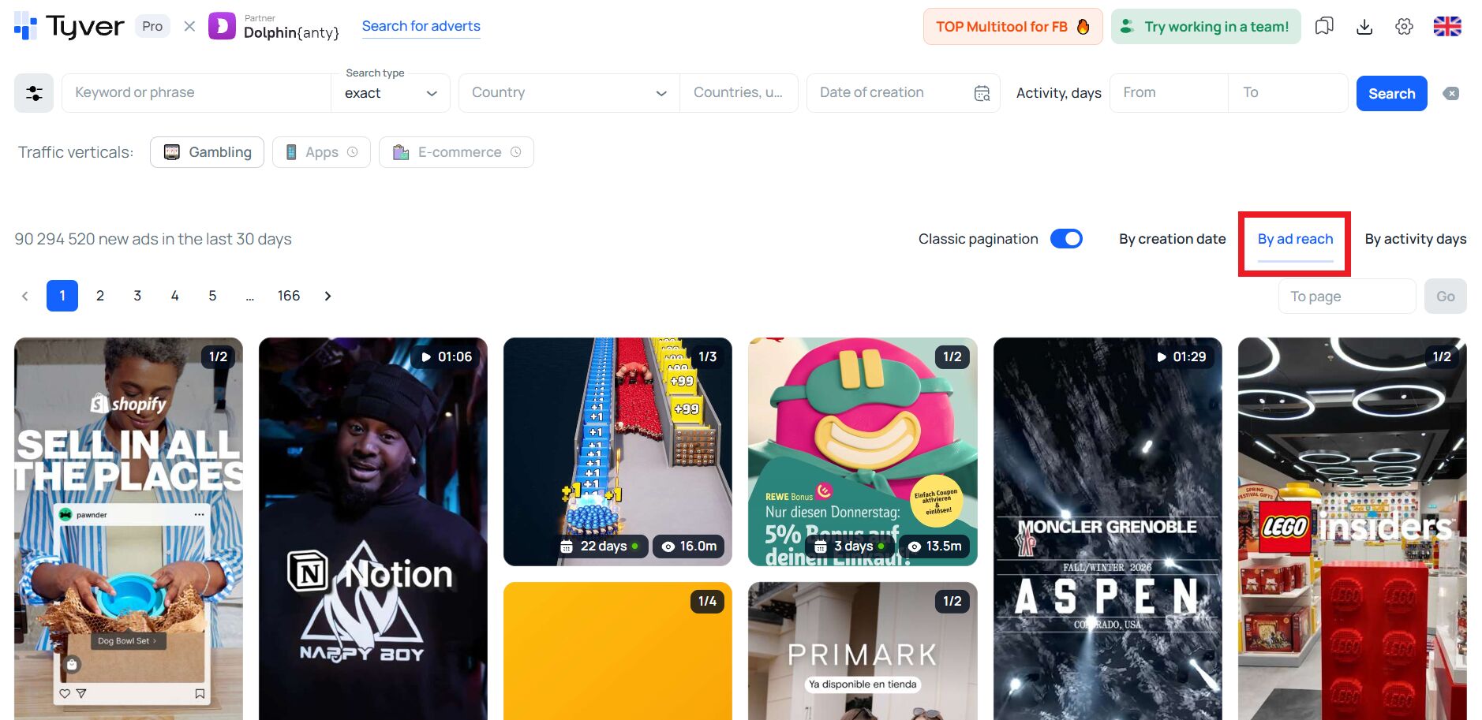Screen dimensions: 1482x720
Task: Select the E-commerce traffic vertical
Action: pos(456,152)
